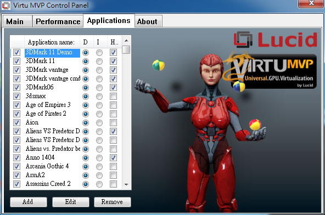The image size is (325, 215).
Task: Switch to the Performance tab
Action: (x=58, y=21)
